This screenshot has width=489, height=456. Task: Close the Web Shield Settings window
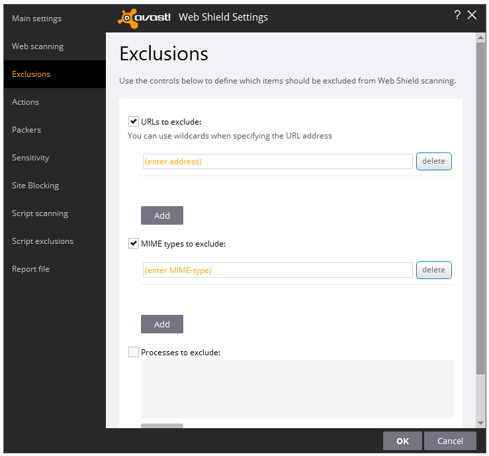(472, 15)
